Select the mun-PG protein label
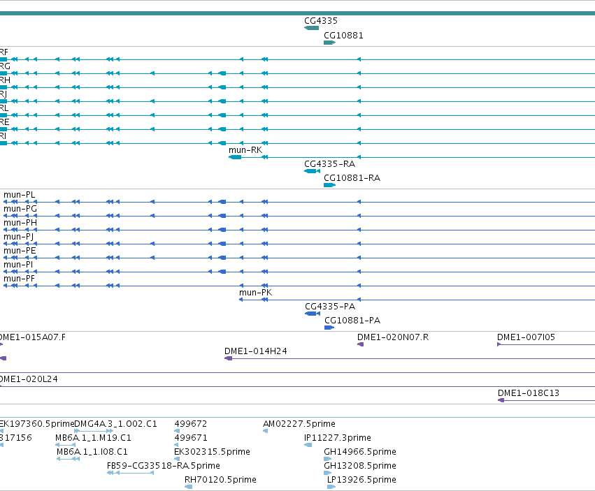595x491 pixels. 20,209
